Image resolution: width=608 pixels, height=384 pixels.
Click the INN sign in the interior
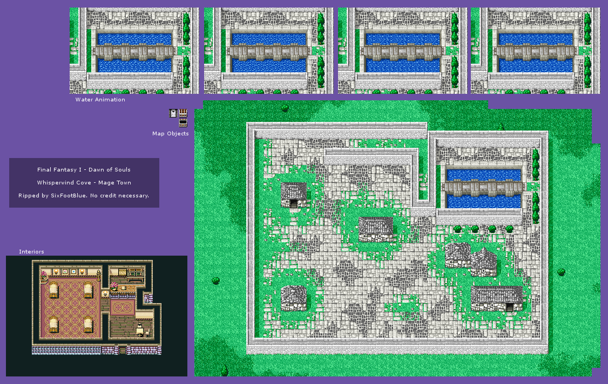click(123, 272)
